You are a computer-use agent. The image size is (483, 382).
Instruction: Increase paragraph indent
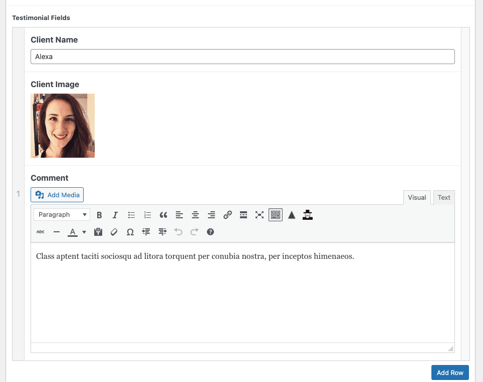pos(162,232)
